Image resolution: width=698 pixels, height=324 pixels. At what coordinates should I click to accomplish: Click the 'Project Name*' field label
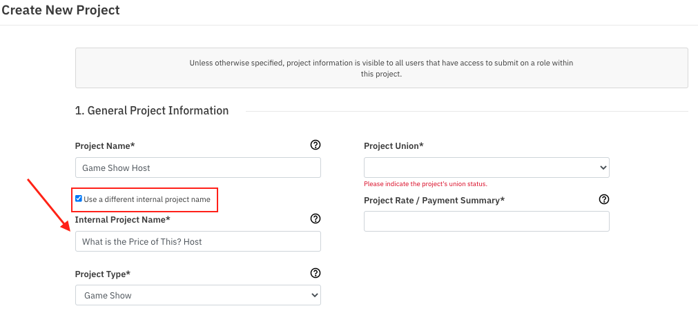[105, 146]
